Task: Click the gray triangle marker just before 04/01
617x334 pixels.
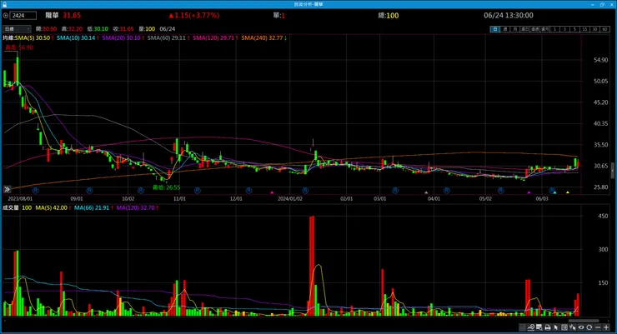Action: coord(426,192)
